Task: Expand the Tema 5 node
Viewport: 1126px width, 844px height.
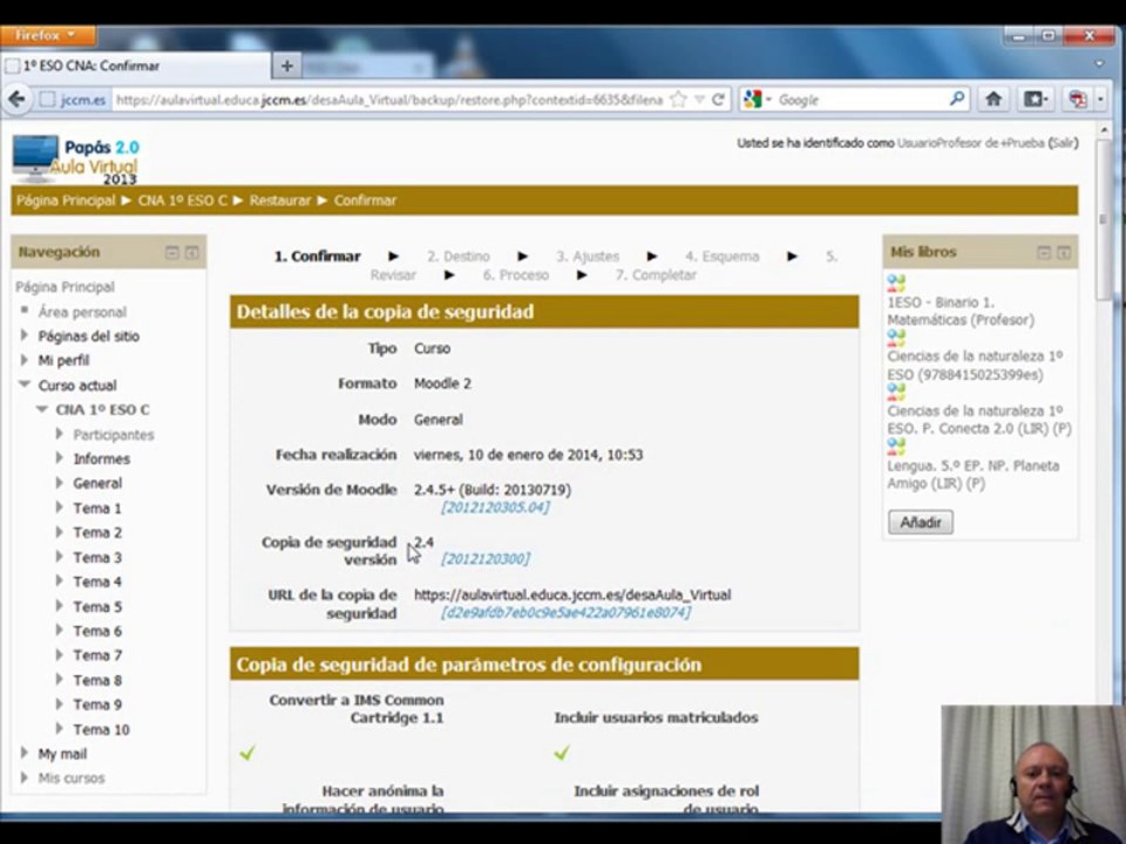Action: [x=60, y=606]
